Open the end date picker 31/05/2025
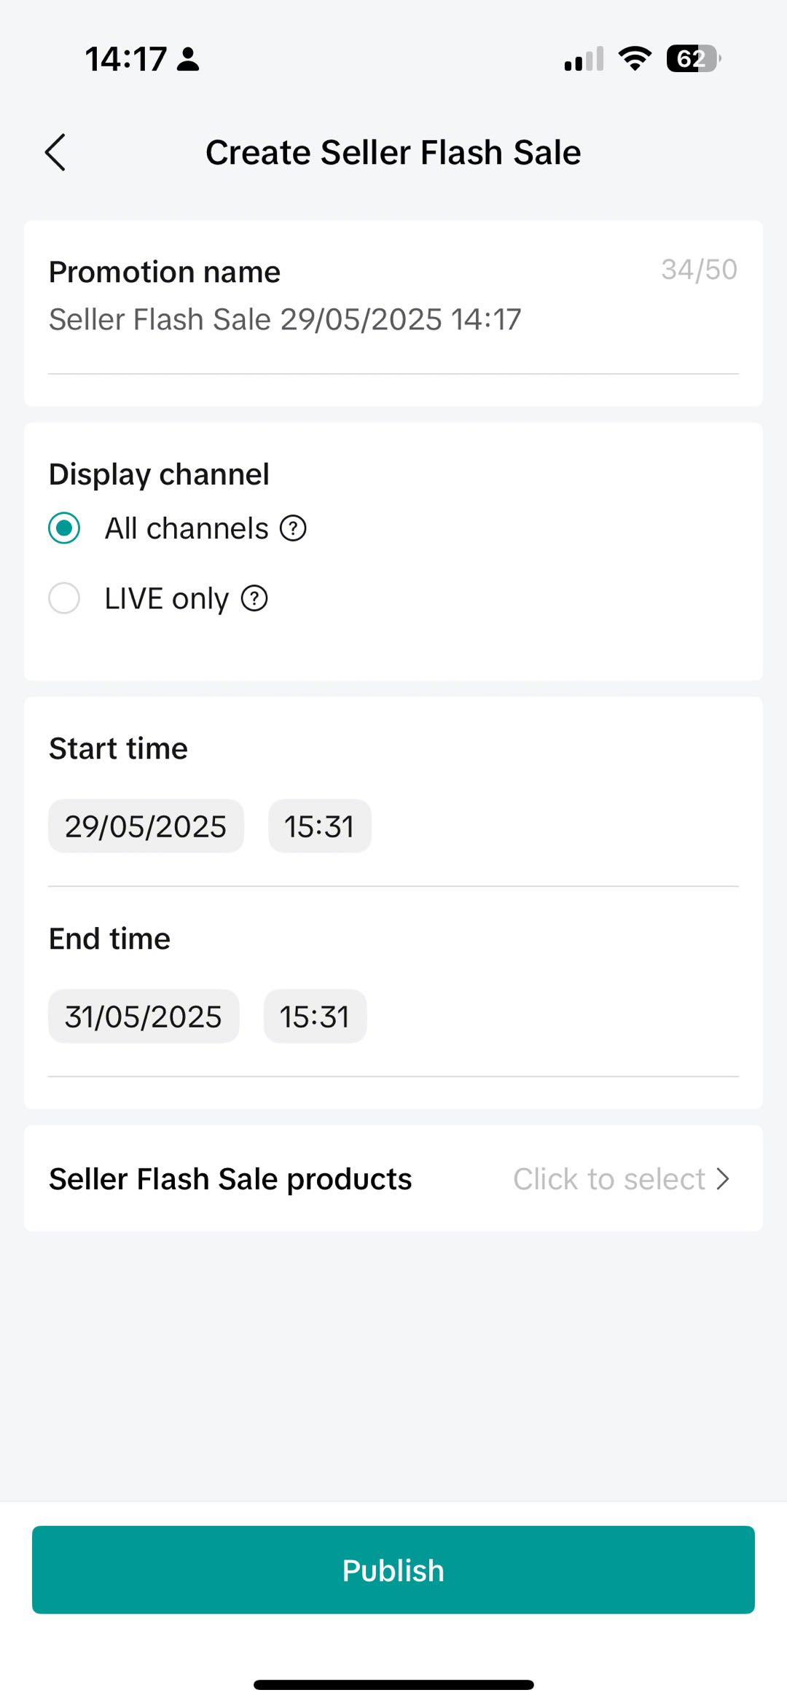 tap(144, 1017)
